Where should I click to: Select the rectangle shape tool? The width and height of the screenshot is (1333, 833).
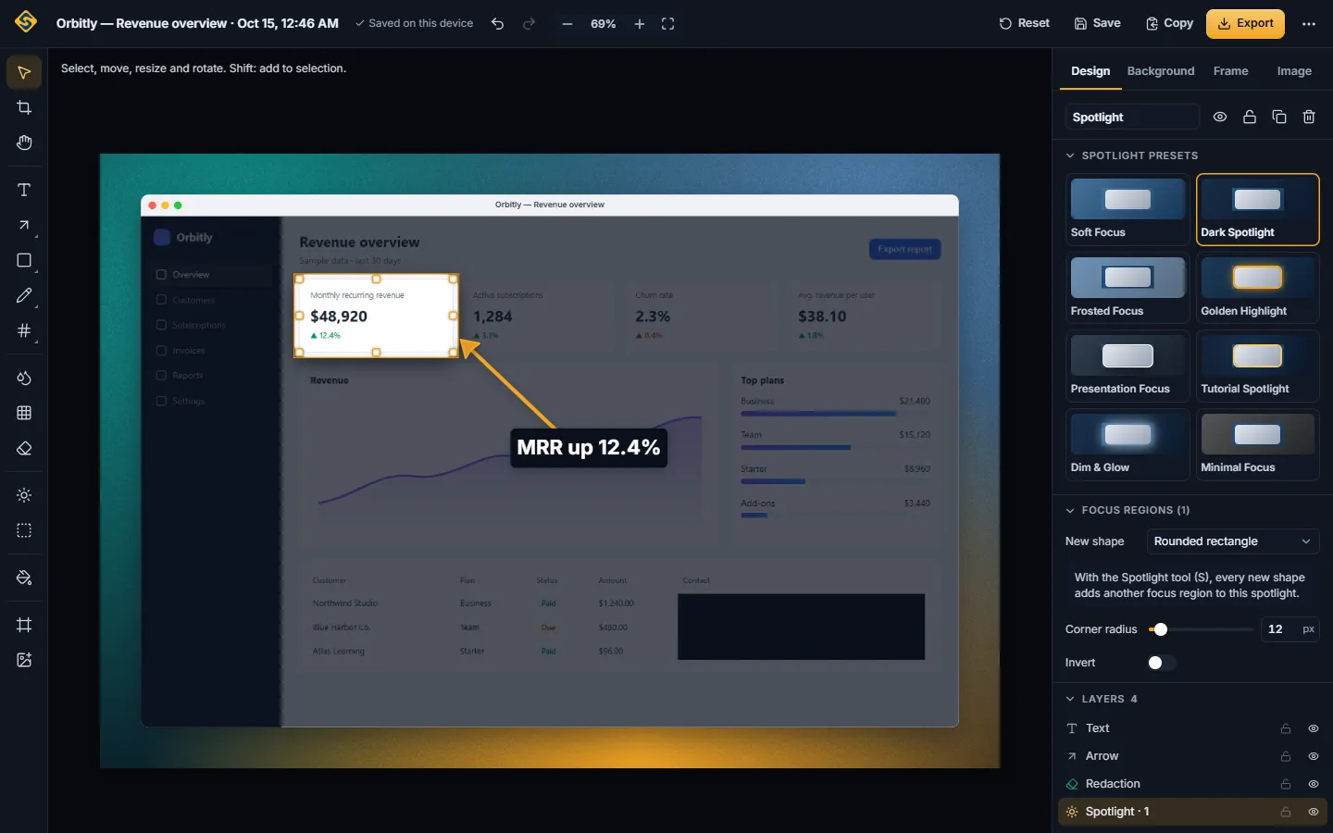24,260
